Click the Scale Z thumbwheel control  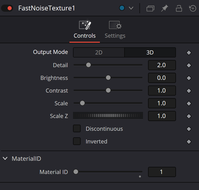point(108,115)
